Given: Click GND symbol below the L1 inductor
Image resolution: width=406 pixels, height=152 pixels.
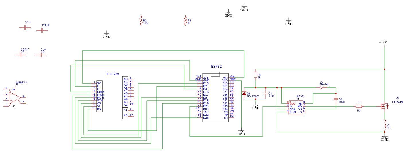Looking at the screenshot, I should (x=385, y=137).
